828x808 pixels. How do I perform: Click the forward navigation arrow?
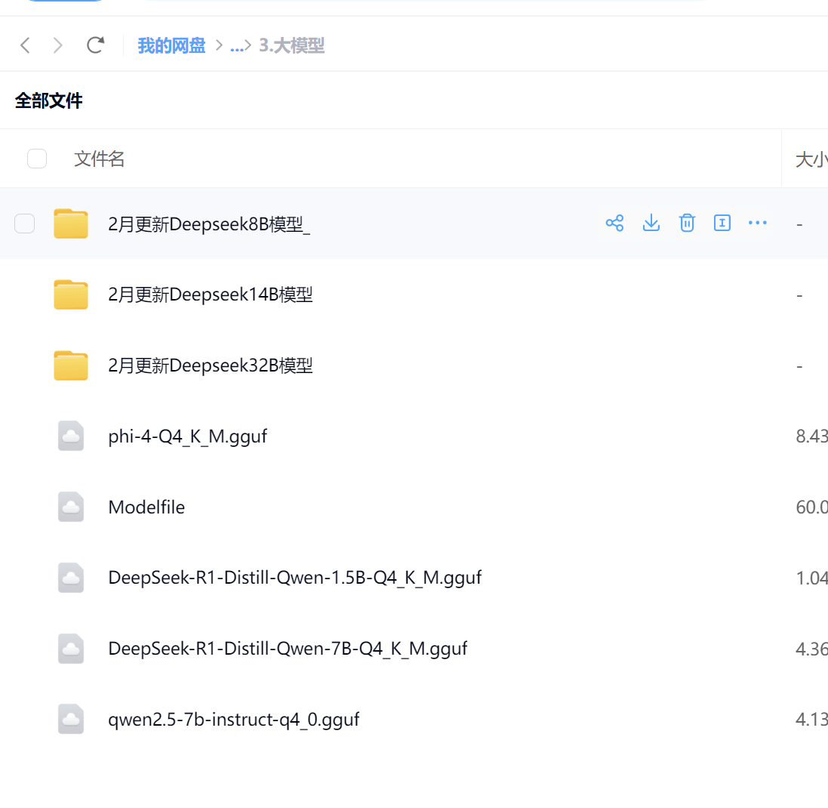[57, 45]
